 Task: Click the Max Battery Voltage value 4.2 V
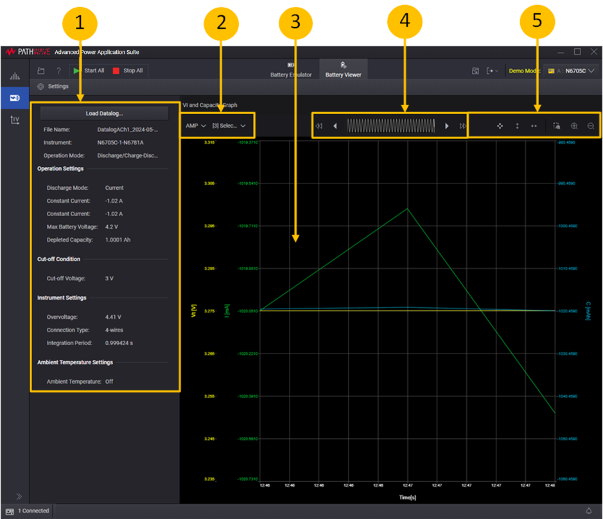pos(112,226)
